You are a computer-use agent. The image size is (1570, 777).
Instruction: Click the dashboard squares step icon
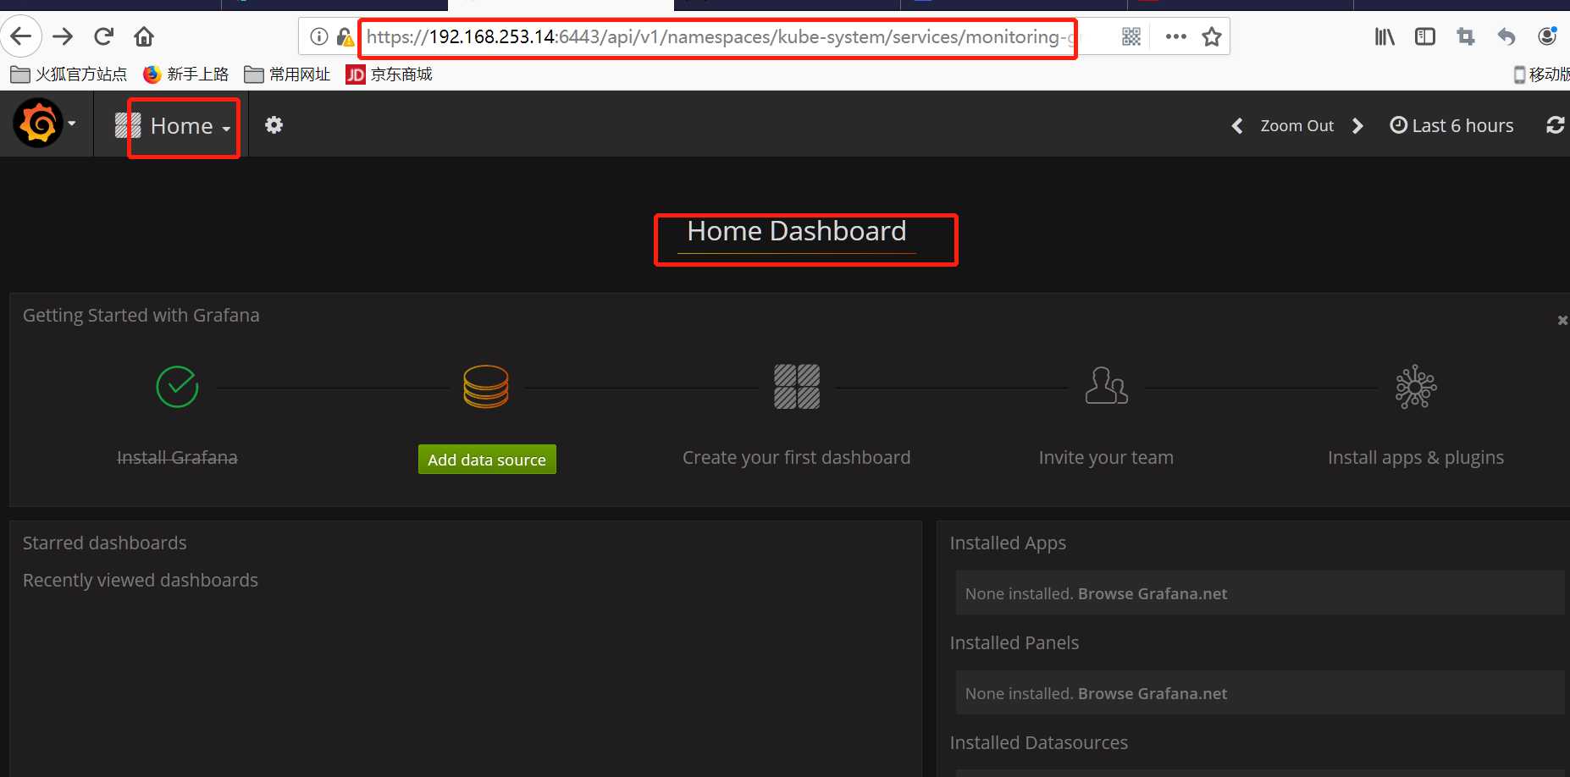(797, 387)
